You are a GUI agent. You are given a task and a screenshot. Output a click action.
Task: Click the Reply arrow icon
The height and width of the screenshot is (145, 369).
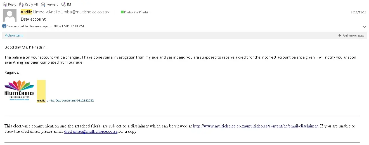(x=5, y=4)
